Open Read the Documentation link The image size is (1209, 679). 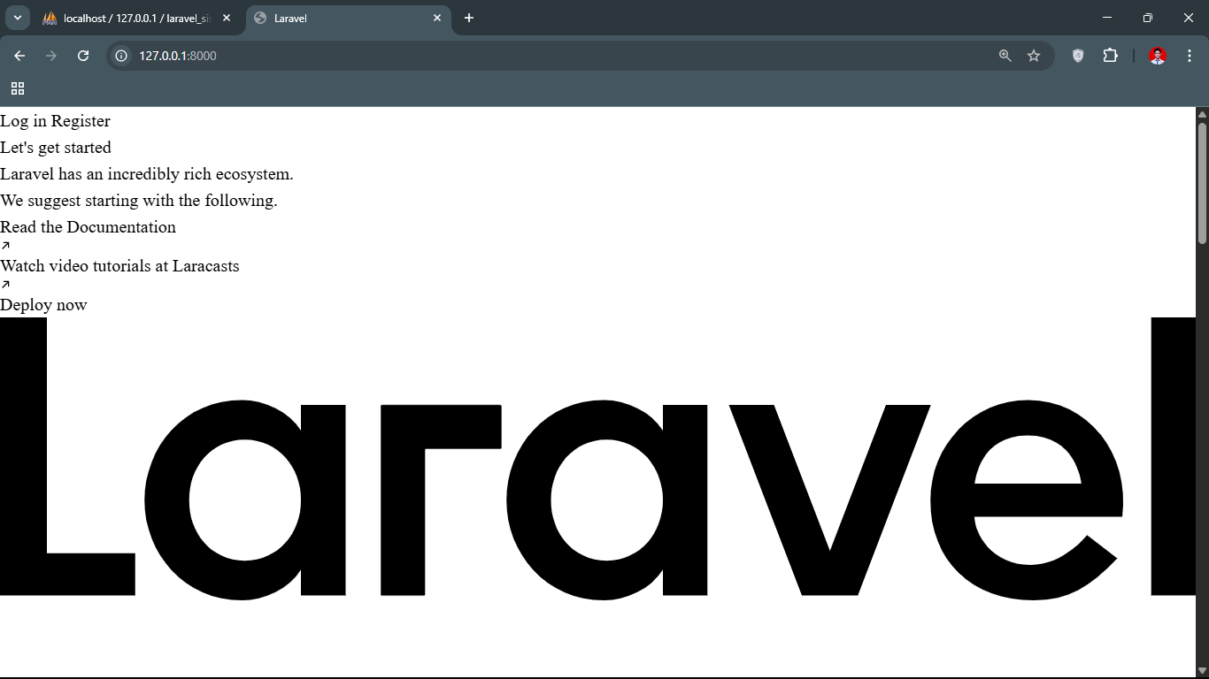tap(88, 227)
